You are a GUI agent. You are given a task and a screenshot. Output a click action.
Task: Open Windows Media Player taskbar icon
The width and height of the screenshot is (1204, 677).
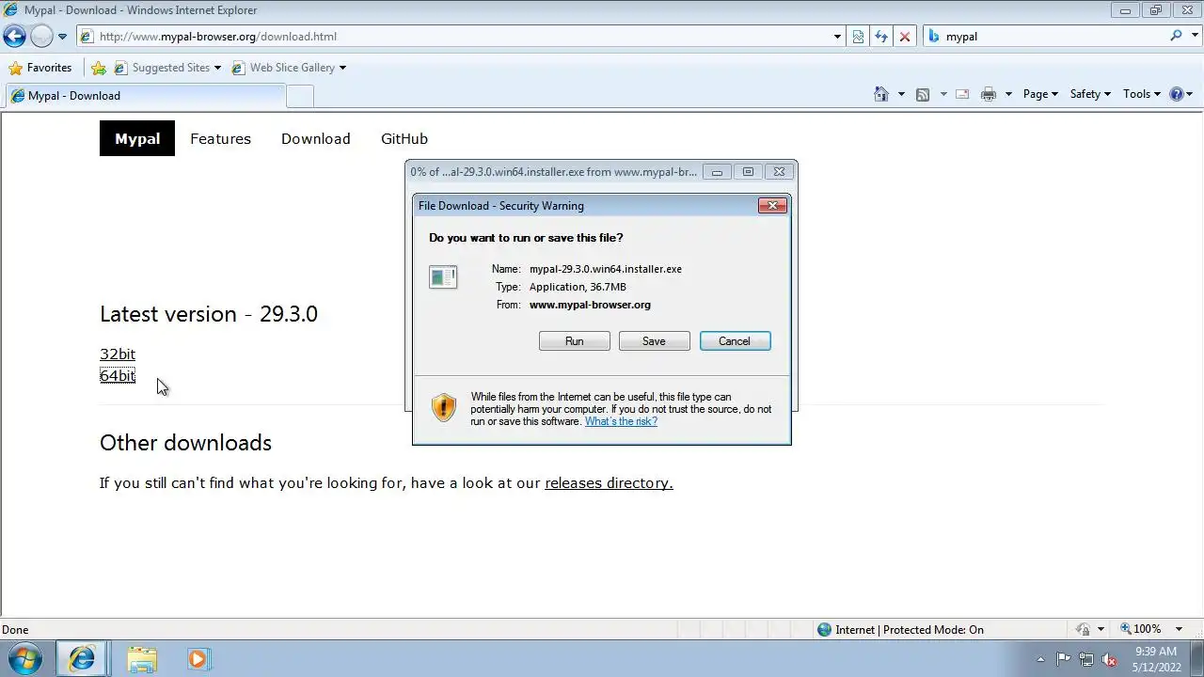coord(198,659)
